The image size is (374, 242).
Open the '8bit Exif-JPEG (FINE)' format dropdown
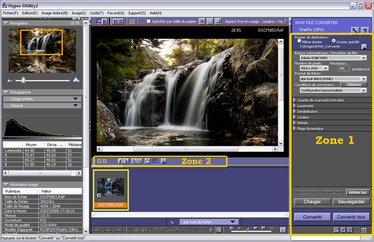364,78
